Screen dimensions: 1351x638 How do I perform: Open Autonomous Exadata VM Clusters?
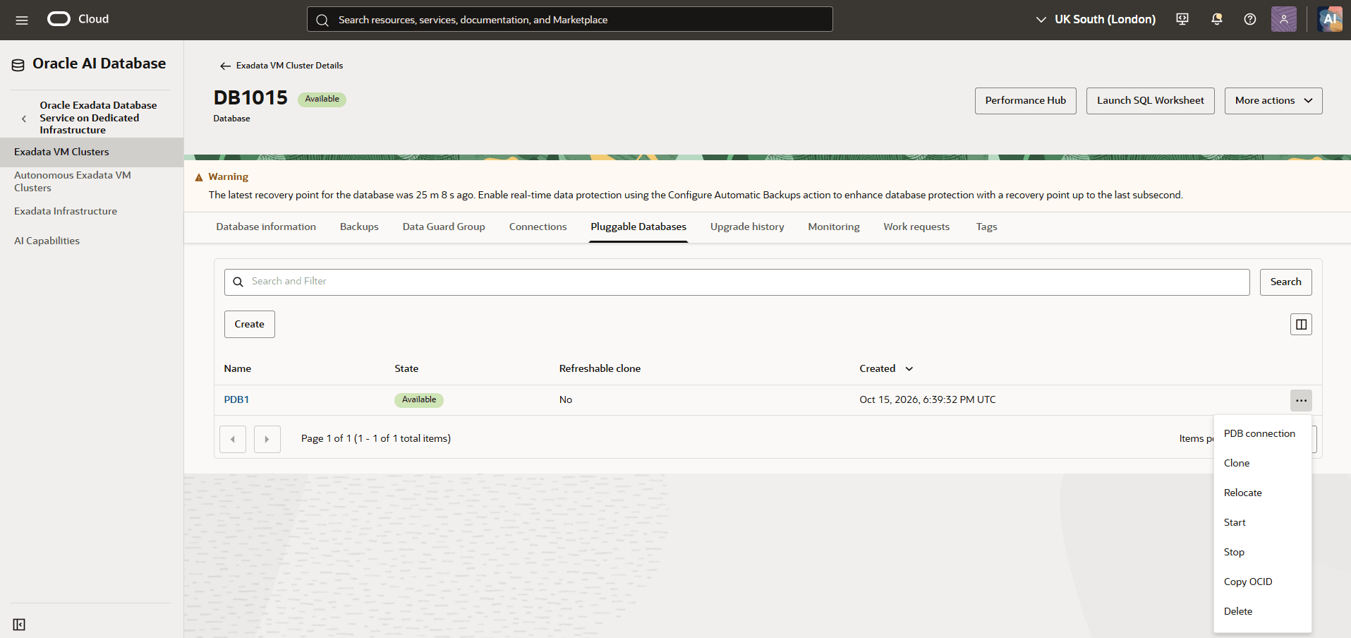pos(73,182)
